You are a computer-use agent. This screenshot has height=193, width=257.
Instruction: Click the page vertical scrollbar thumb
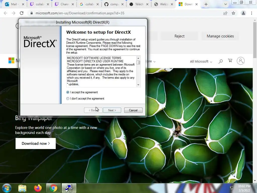tap(255, 40)
